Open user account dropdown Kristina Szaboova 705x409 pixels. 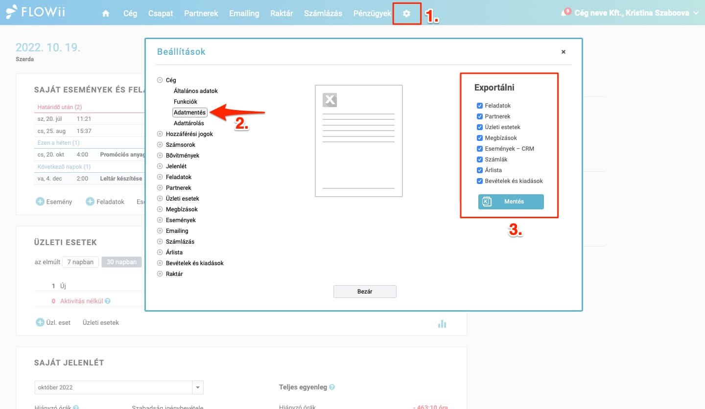tap(636, 13)
